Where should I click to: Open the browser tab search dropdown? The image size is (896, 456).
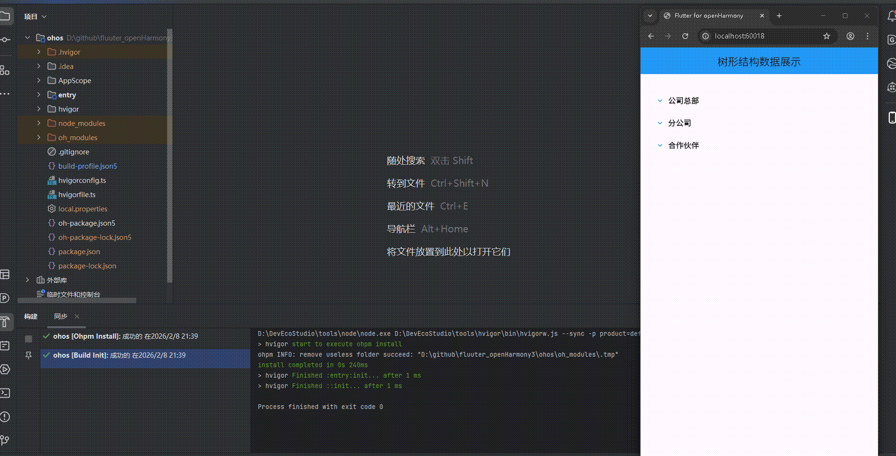[x=650, y=16]
